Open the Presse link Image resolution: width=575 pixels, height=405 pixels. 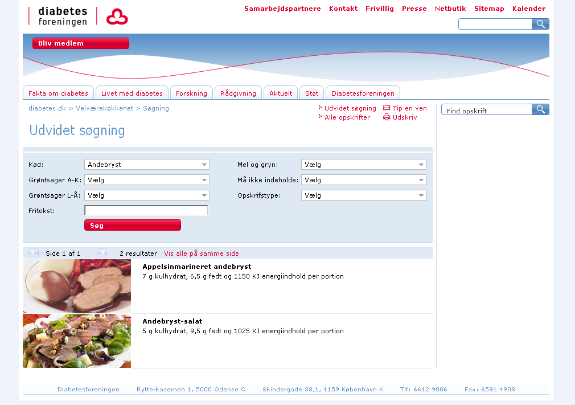414,9
